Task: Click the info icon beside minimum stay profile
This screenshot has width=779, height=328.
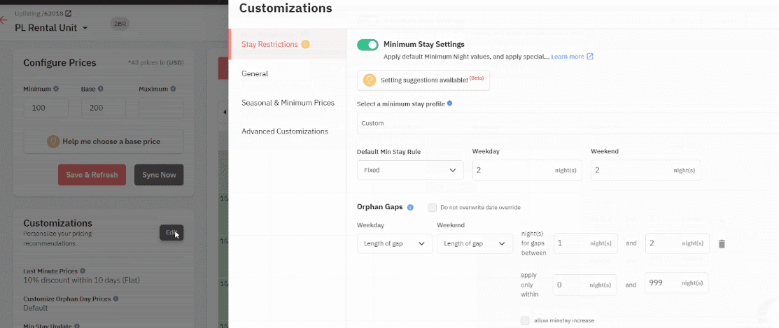Action: 449,104
